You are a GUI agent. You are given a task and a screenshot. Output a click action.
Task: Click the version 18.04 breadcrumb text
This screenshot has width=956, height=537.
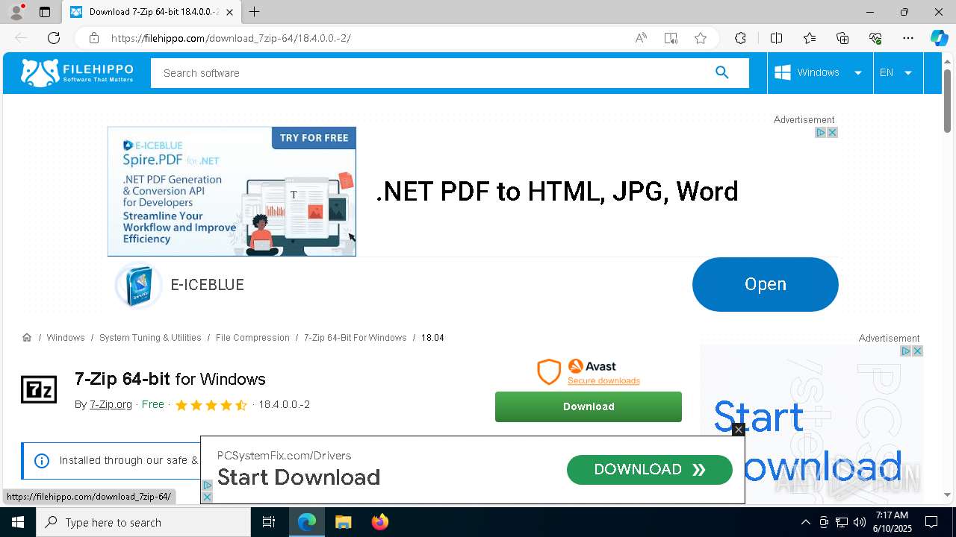pyautogui.click(x=432, y=338)
